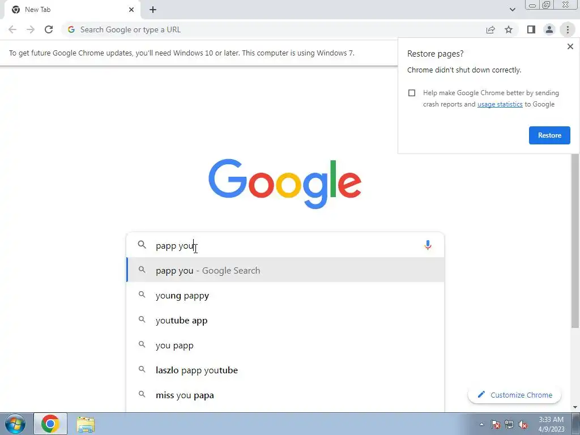Click the Share this page icon
Screen dimensions: 580x435
tap(491, 29)
